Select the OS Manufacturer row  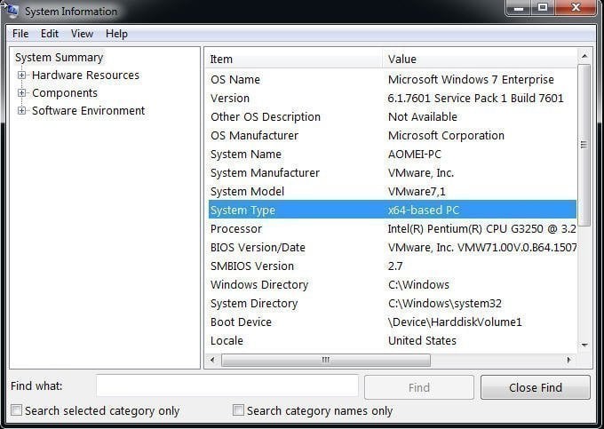(x=392, y=136)
